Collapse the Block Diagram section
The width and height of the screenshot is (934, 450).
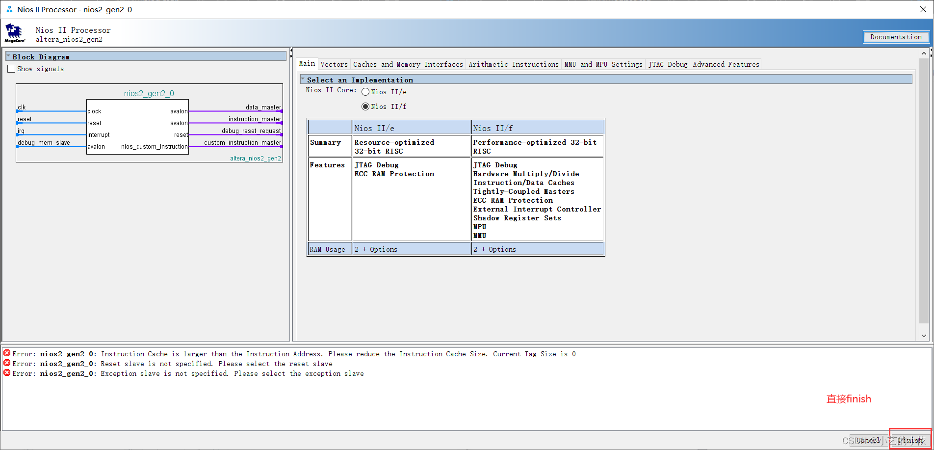tap(8, 56)
